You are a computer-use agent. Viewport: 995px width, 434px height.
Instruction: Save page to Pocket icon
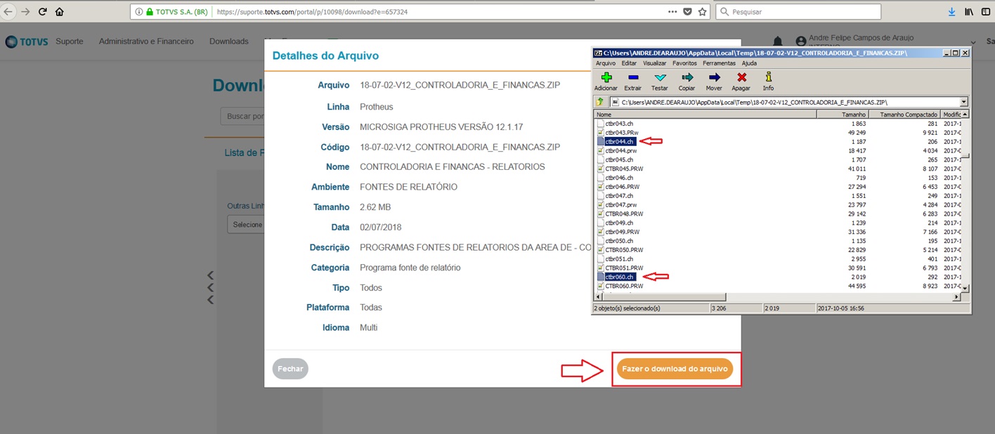click(687, 12)
